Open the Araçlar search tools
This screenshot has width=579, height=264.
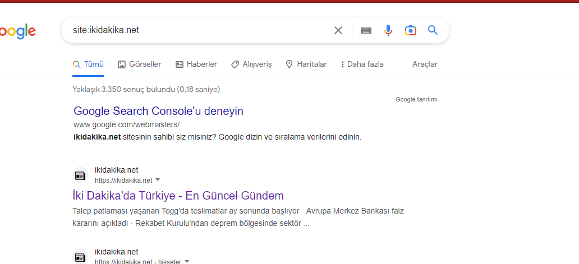[x=425, y=64]
